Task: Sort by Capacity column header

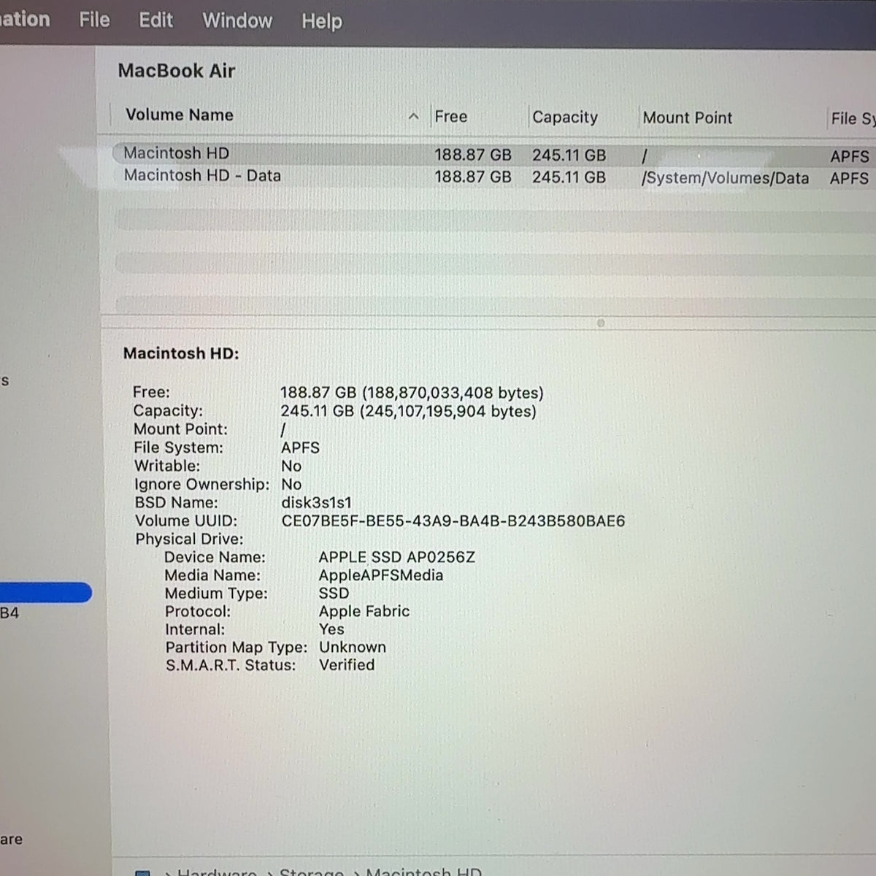Action: (x=565, y=117)
